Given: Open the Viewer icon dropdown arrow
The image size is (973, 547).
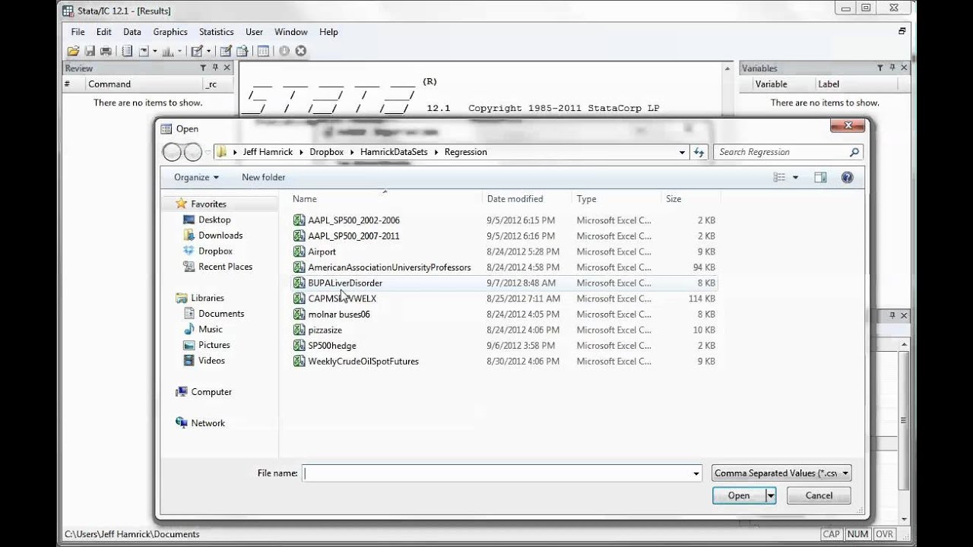Looking at the screenshot, I should (x=155, y=52).
